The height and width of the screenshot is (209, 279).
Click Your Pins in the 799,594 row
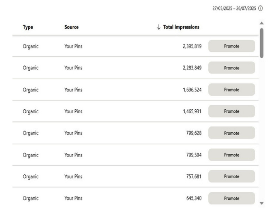(73, 155)
